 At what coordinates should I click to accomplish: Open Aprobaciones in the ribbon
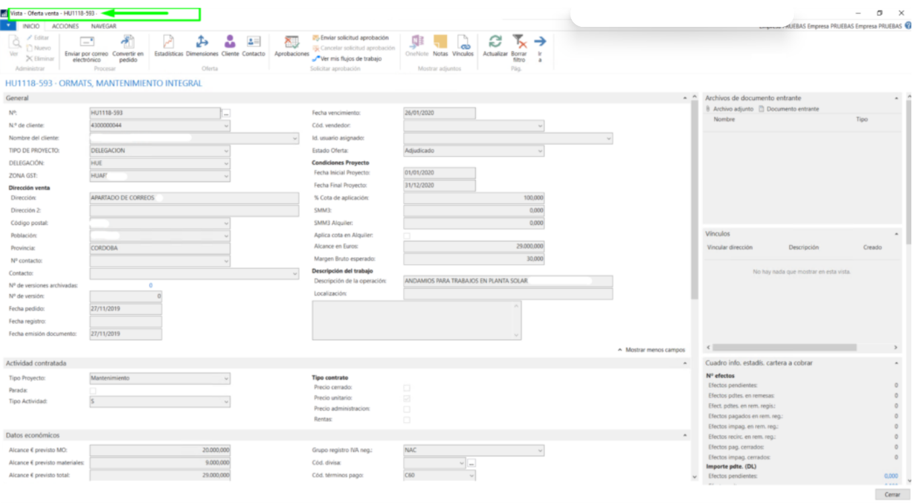pyautogui.click(x=292, y=42)
